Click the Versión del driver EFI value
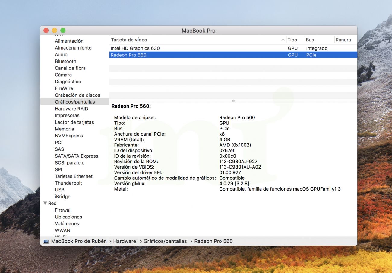 coord(230,172)
